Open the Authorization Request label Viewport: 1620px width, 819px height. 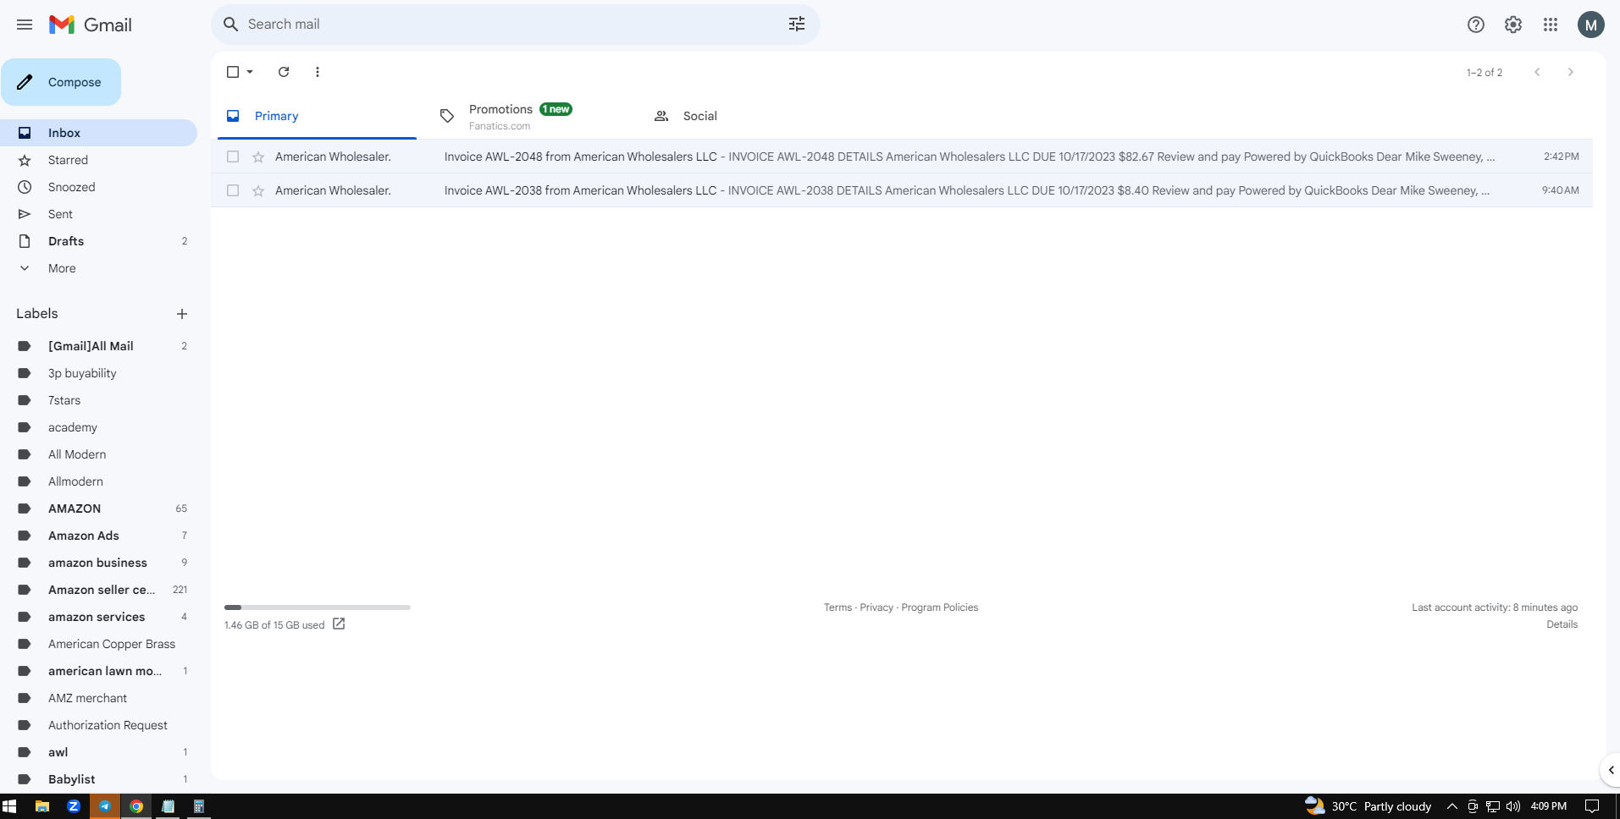click(x=98, y=725)
